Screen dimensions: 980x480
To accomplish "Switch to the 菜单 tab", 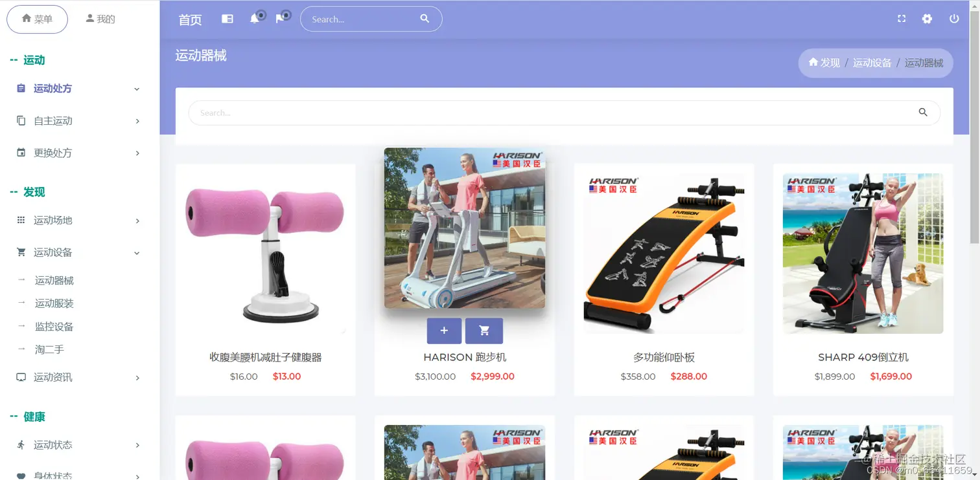I will pos(37,19).
